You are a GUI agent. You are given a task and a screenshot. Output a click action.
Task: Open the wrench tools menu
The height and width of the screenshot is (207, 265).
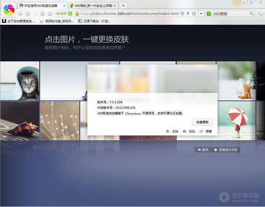(261, 14)
